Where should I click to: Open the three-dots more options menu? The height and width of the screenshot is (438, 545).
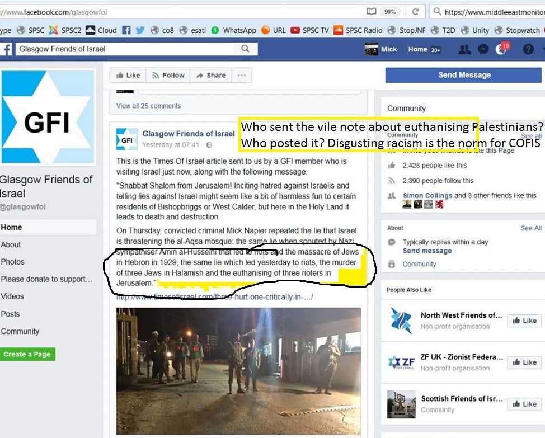[x=241, y=75]
